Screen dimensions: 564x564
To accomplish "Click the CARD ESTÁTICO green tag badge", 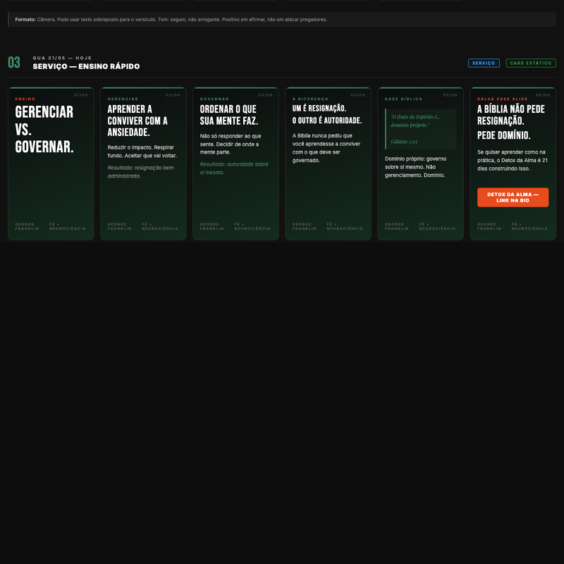I will (531, 63).
